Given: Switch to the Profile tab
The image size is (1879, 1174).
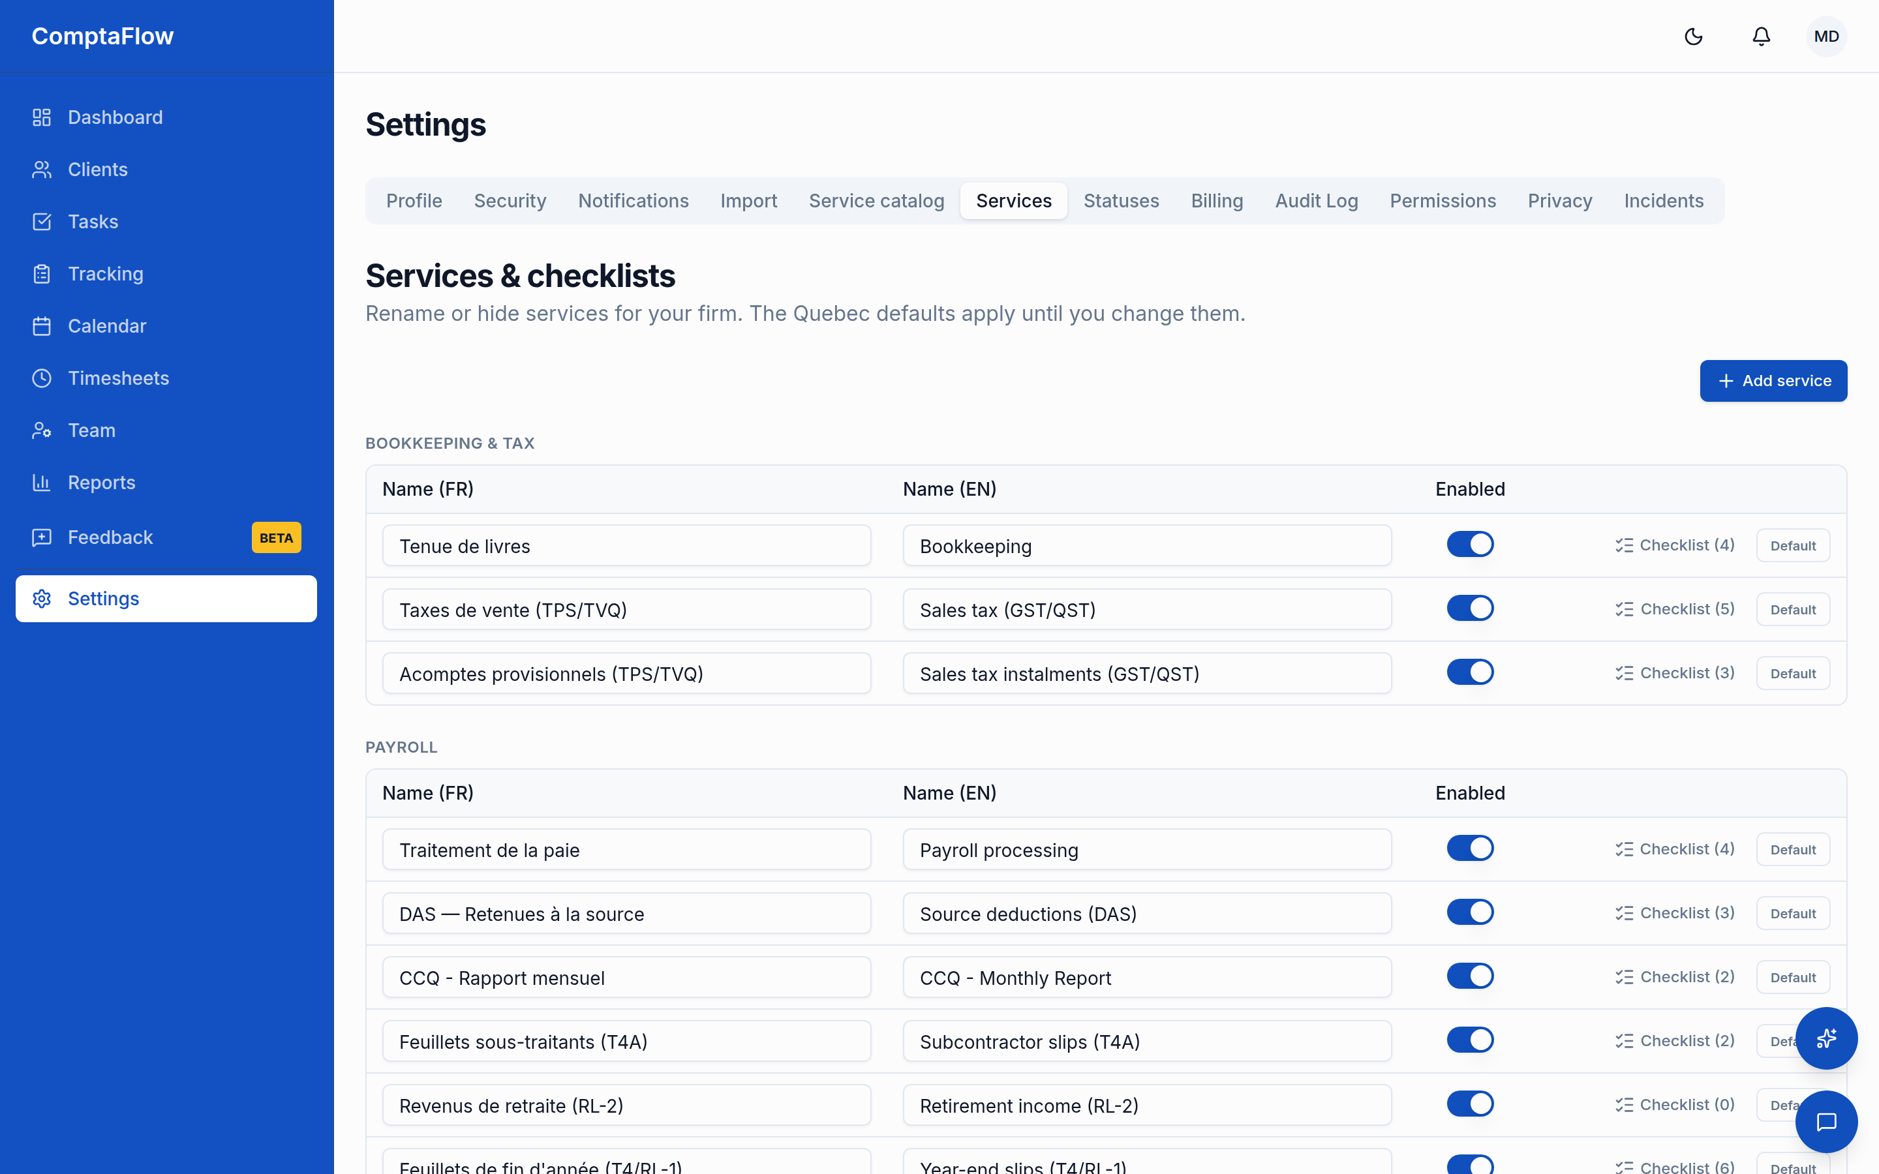Looking at the screenshot, I should click(414, 201).
